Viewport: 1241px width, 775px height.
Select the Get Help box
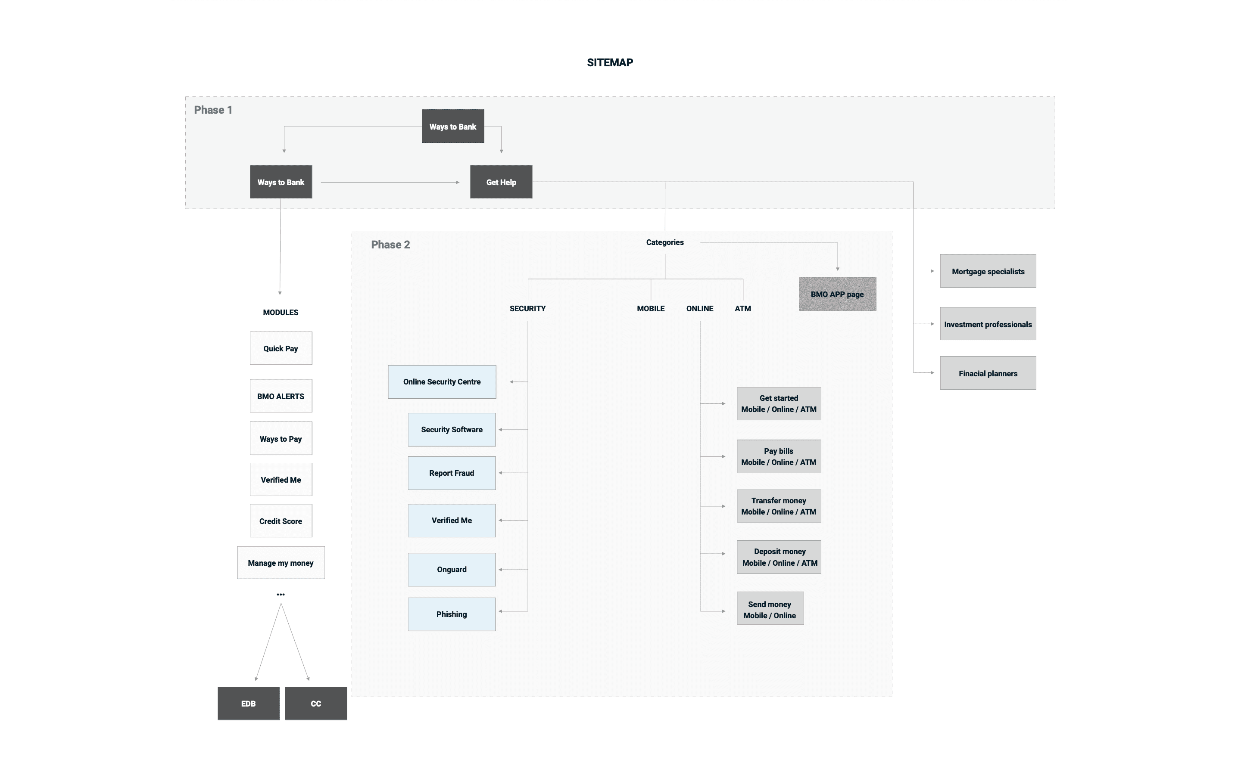click(x=501, y=182)
